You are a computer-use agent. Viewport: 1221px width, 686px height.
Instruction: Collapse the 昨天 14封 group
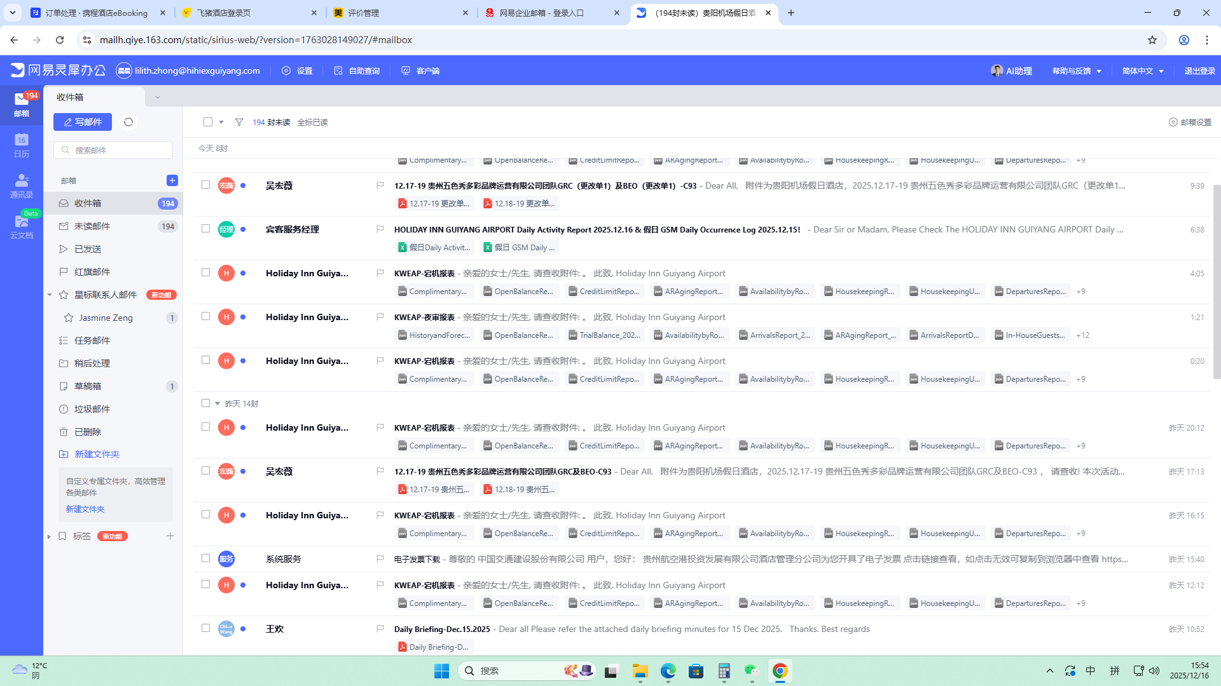217,403
